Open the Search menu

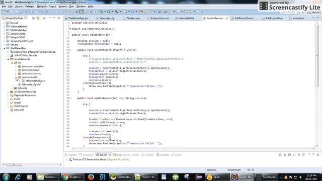pos(53,7)
